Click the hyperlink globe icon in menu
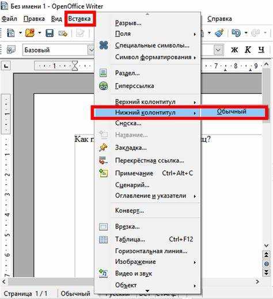Screen dimensions: 273x299 click(104, 86)
